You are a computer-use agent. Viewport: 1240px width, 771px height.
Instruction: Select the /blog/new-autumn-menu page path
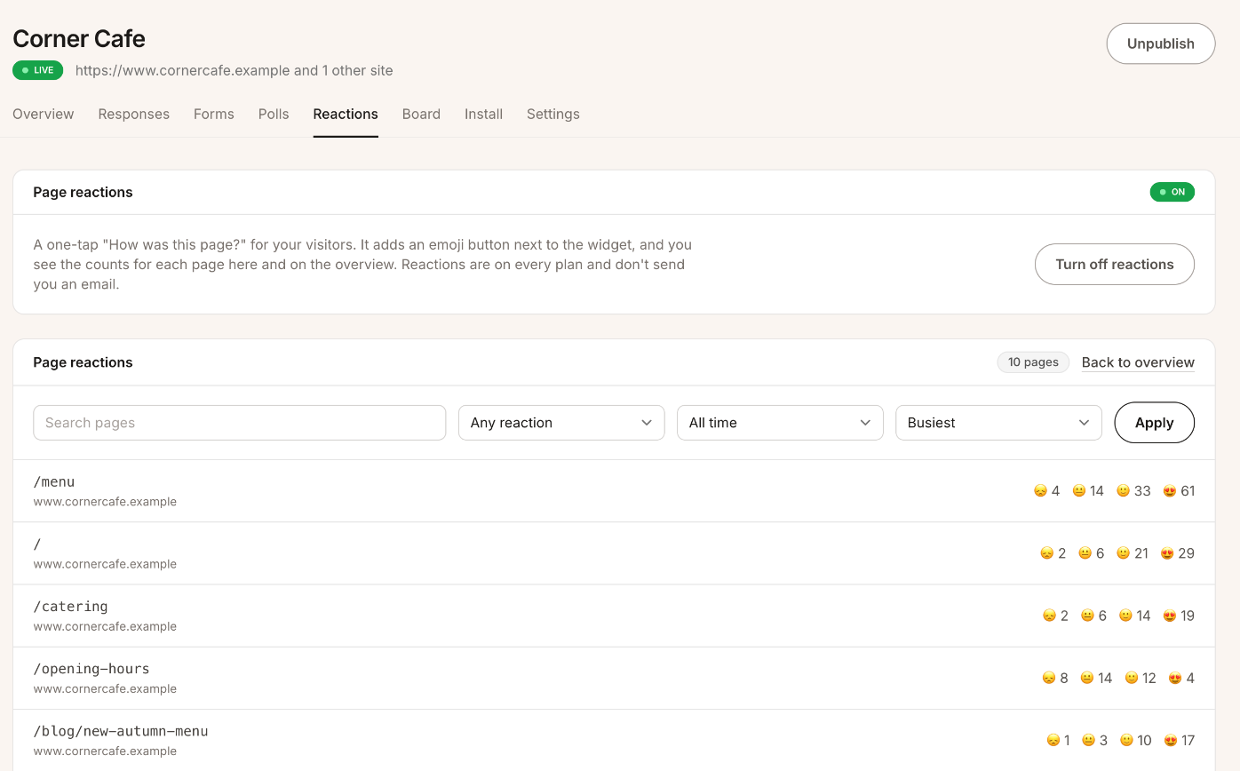pyautogui.click(x=121, y=731)
